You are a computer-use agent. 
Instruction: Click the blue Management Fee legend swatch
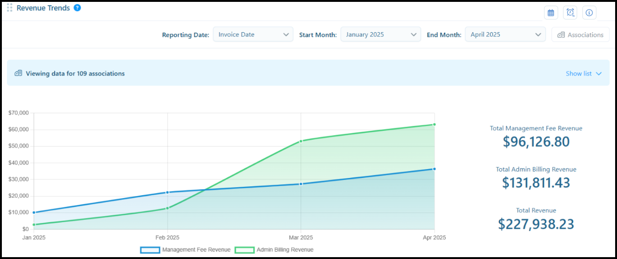150,250
